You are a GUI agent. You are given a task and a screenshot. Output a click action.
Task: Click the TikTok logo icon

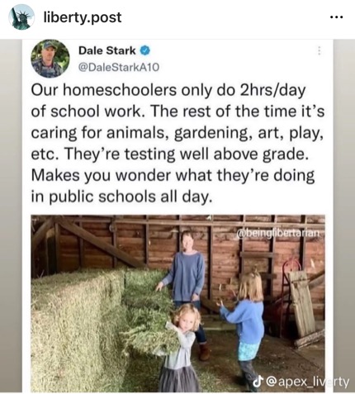(258, 382)
